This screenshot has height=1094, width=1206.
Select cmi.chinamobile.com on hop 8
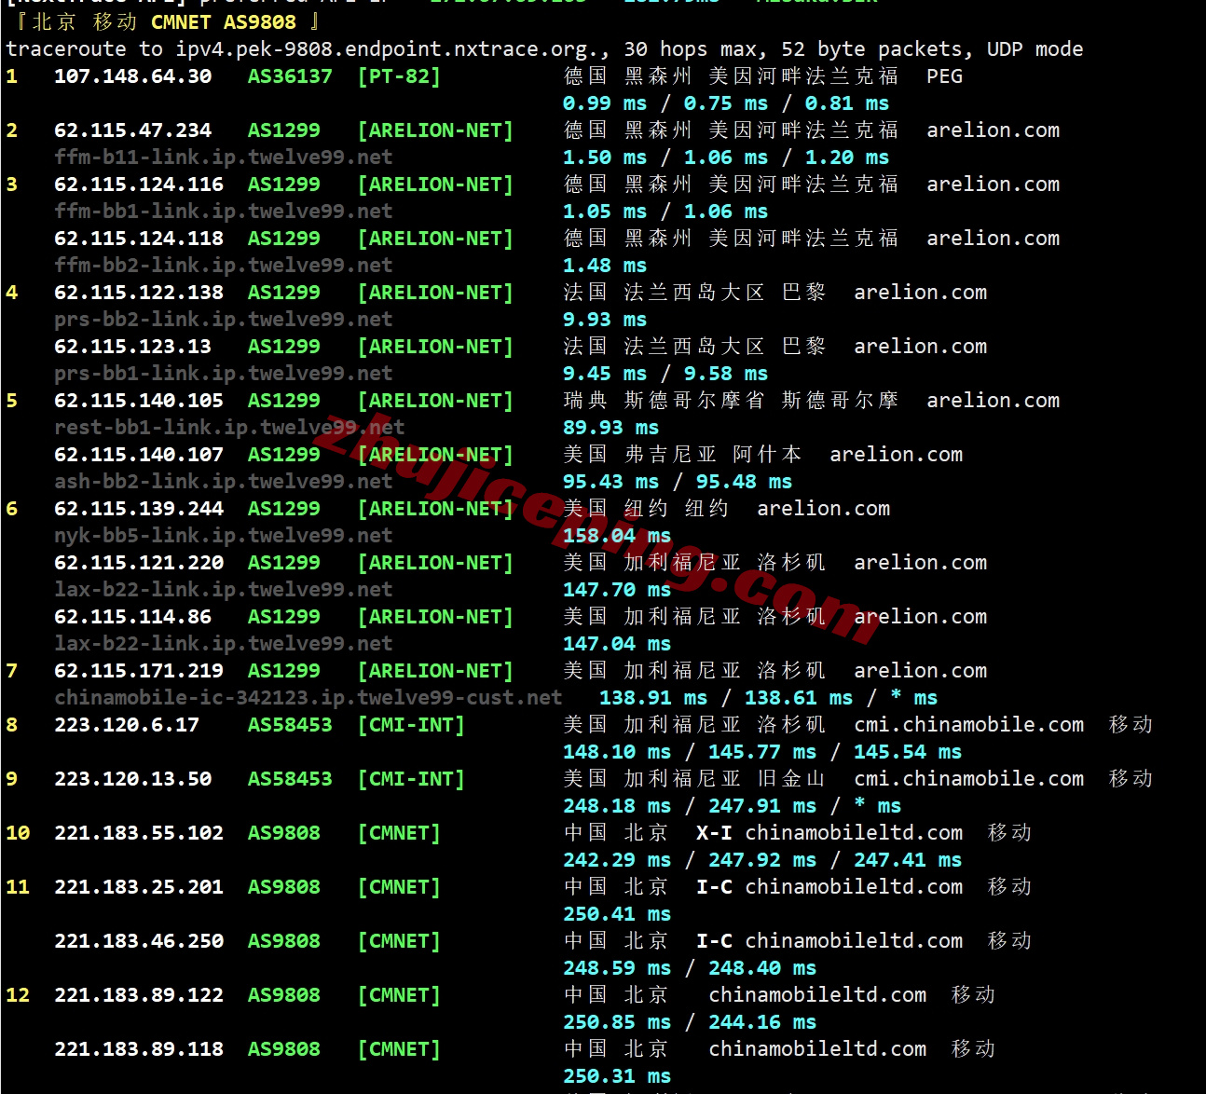(x=969, y=725)
